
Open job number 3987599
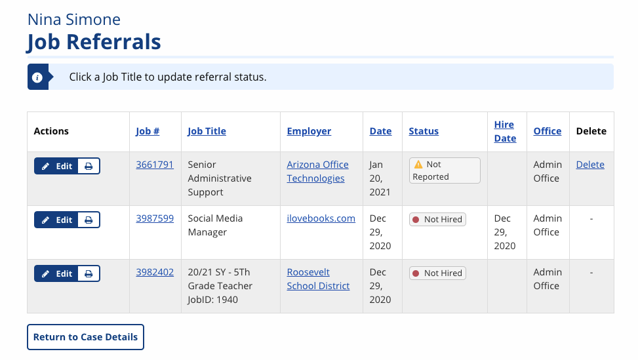[x=155, y=218]
